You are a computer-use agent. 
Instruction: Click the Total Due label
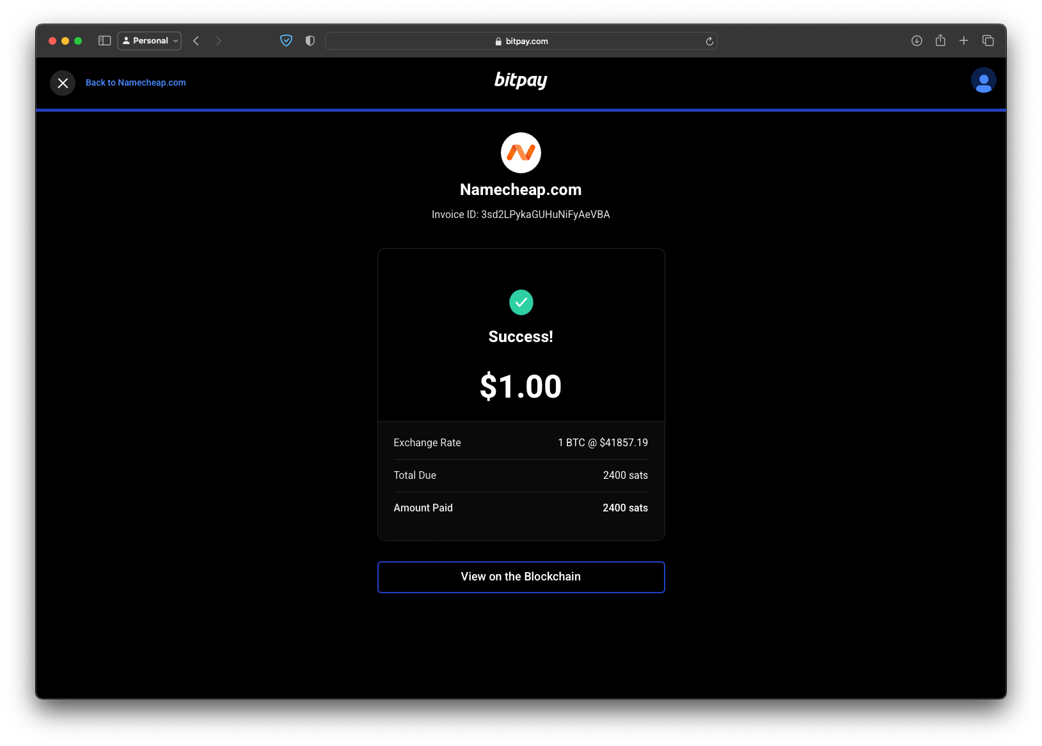pos(414,476)
